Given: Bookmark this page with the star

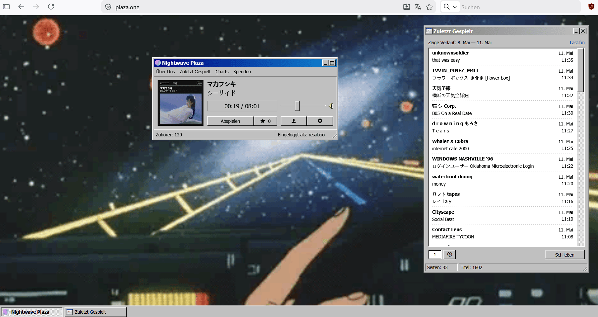Looking at the screenshot, I should [429, 7].
